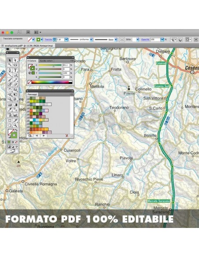Open opacity value dropdown arrow

[x=162, y=40]
